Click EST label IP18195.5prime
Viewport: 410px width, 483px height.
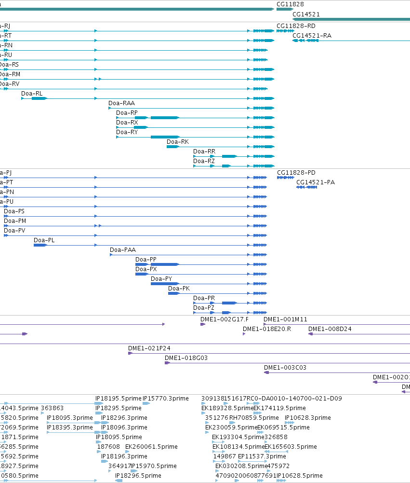119,399
